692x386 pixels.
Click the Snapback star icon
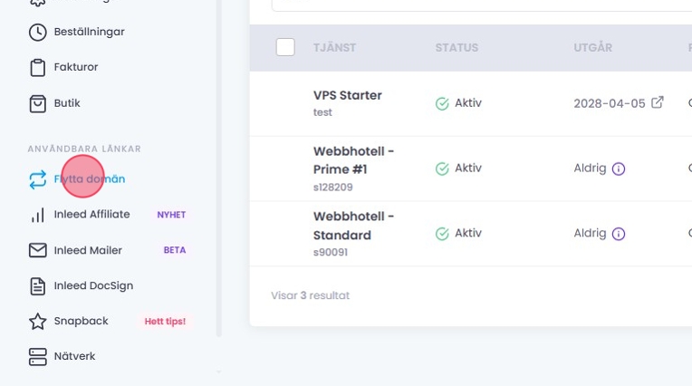pos(37,321)
